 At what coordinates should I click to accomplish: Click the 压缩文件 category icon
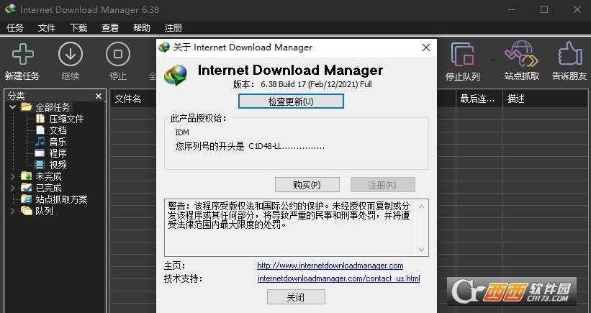pos(40,119)
